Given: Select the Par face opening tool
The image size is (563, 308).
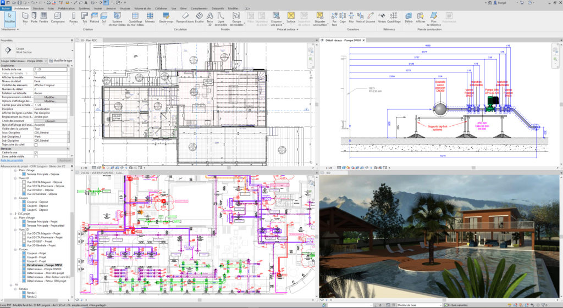Looking at the screenshot, I should pos(334,19).
